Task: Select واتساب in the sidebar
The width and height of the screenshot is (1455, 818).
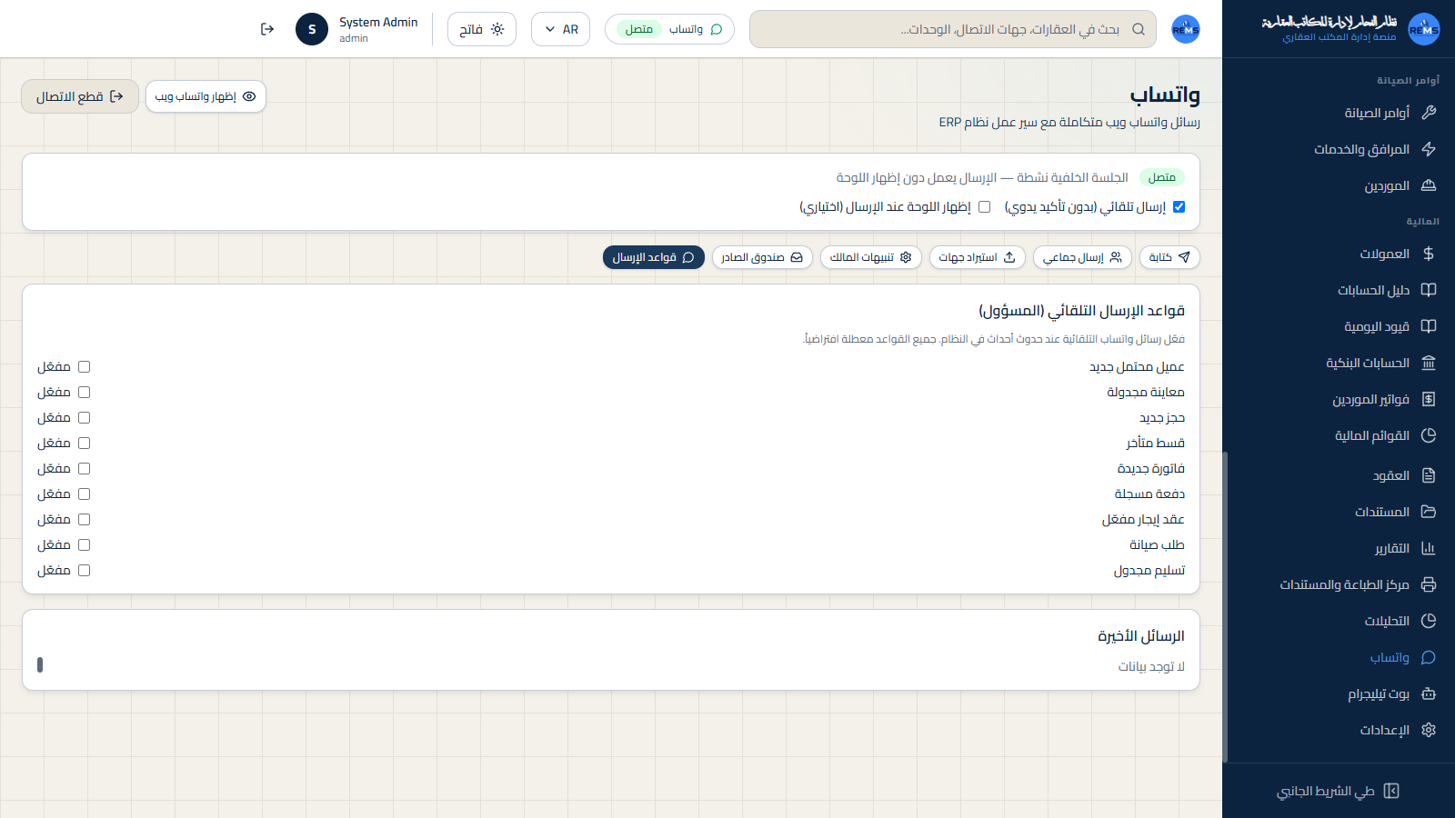Action: tap(1339, 657)
